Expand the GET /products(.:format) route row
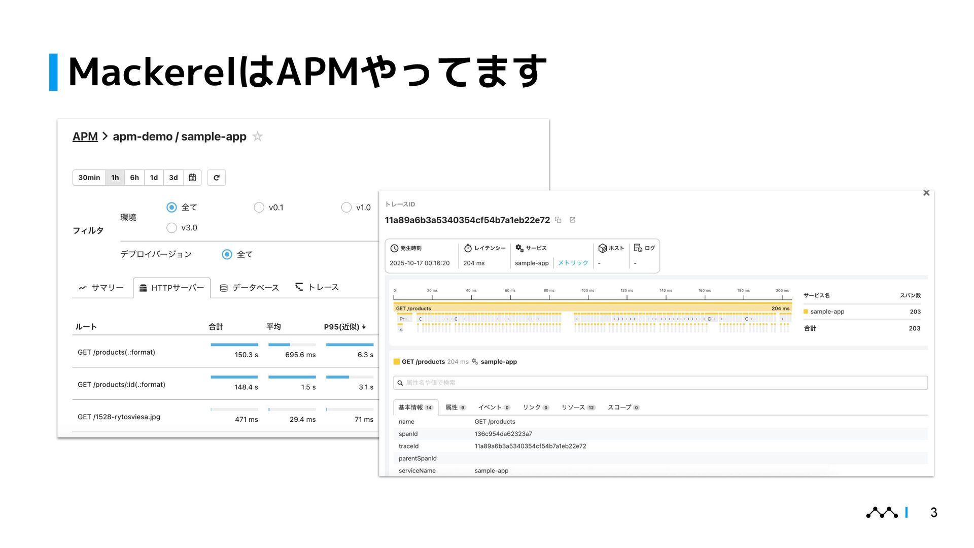 (x=116, y=352)
